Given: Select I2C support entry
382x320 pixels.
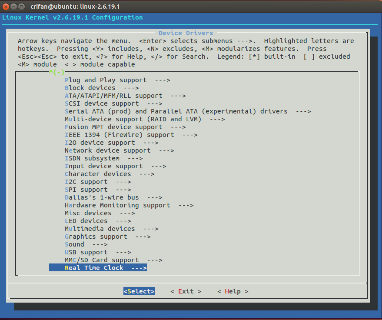Looking at the screenshot, I should point(98,182).
